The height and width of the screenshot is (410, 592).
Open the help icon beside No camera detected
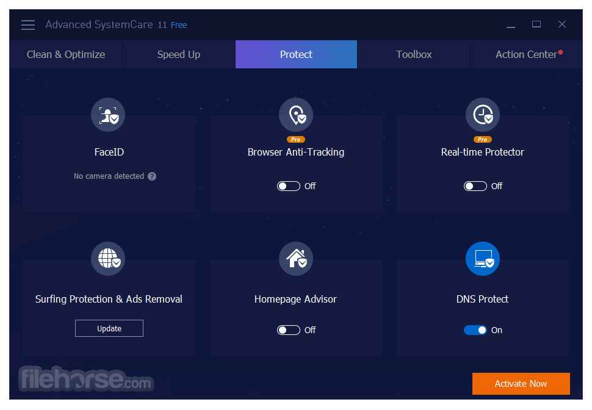[152, 176]
